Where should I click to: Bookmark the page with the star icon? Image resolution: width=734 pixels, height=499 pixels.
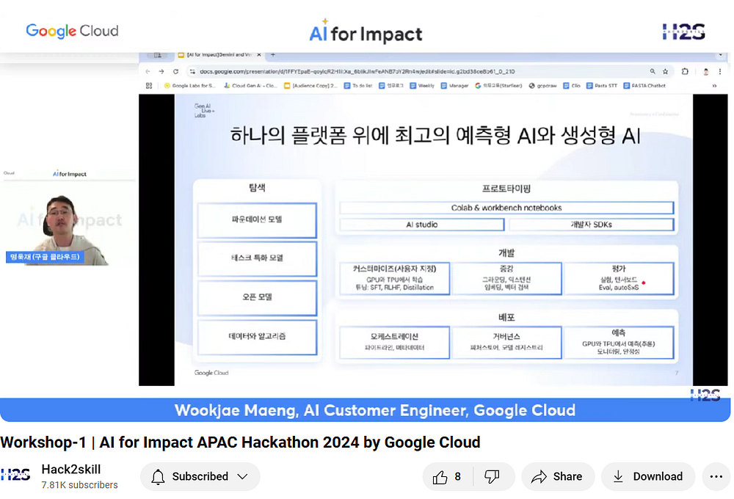tap(665, 72)
